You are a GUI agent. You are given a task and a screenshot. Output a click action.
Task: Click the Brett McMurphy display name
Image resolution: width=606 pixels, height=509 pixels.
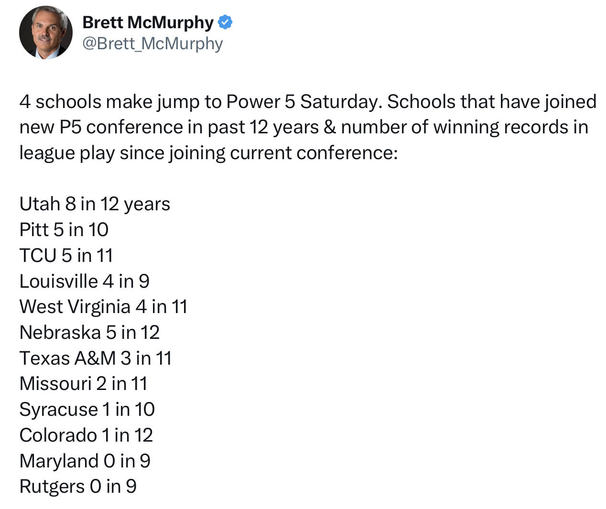[148, 22]
